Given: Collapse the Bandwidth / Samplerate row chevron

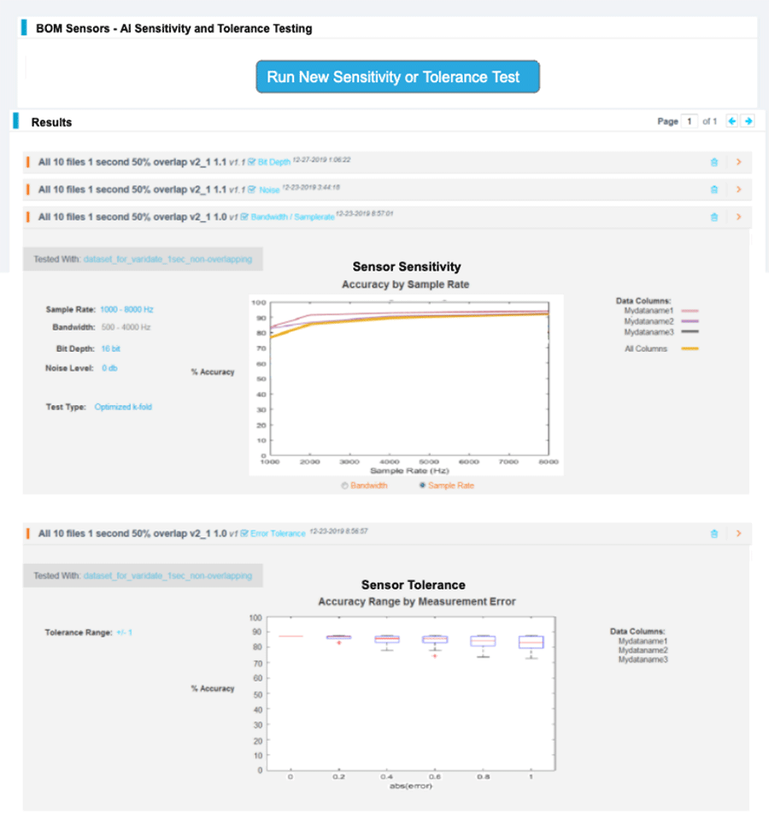Looking at the screenshot, I should point(738,217).
